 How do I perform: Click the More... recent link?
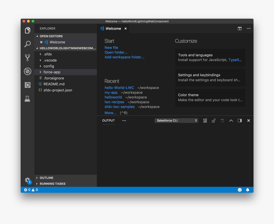pos(110,113)
